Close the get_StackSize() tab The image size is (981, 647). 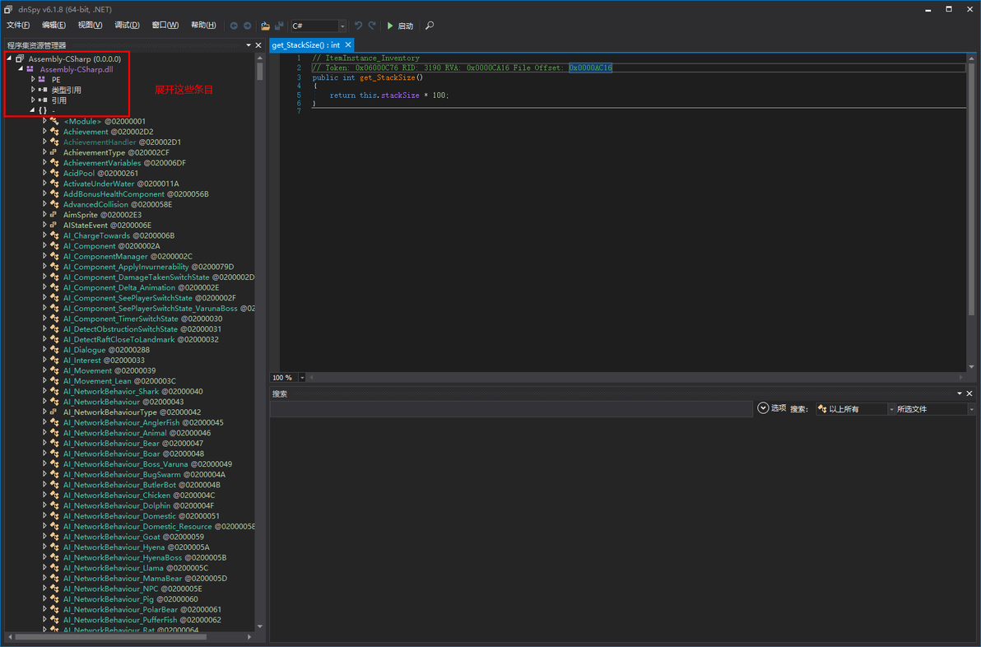[x=348, y=45]
